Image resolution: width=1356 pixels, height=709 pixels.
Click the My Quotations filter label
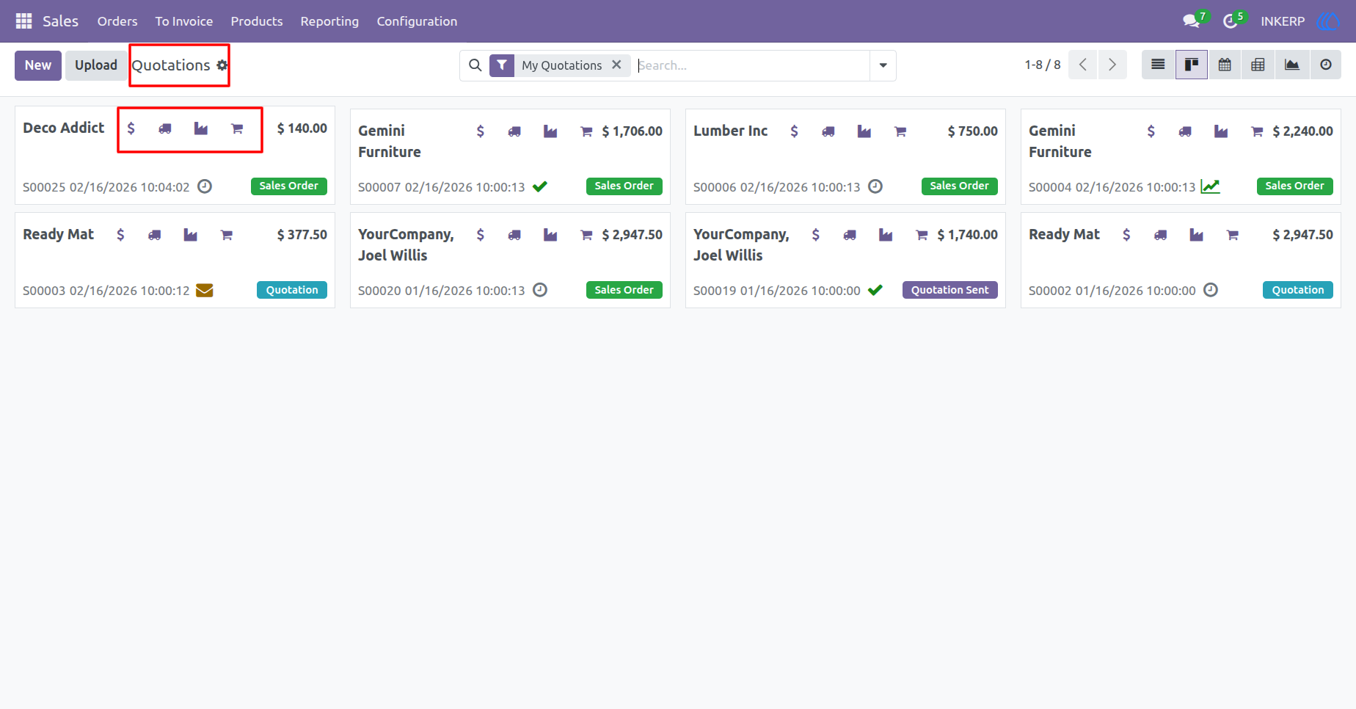(x=562, y=65)
